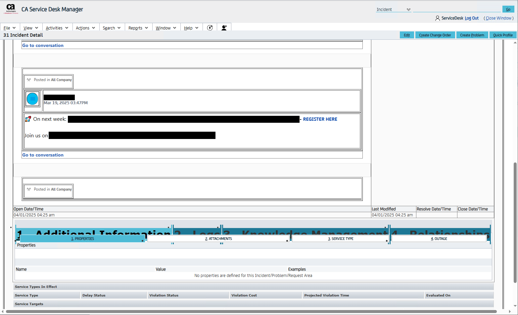Open the Search menu

tap(112, 28)
